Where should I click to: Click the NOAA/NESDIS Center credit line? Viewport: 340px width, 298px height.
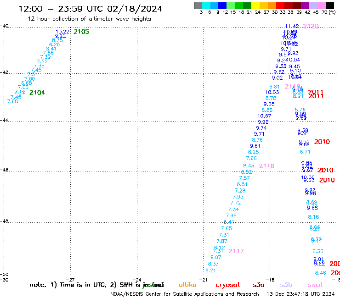pos(185,294)
